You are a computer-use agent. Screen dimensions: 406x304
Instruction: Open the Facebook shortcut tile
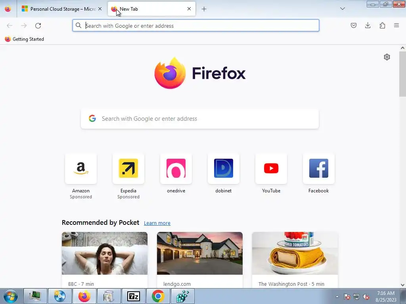coord(319,174)
